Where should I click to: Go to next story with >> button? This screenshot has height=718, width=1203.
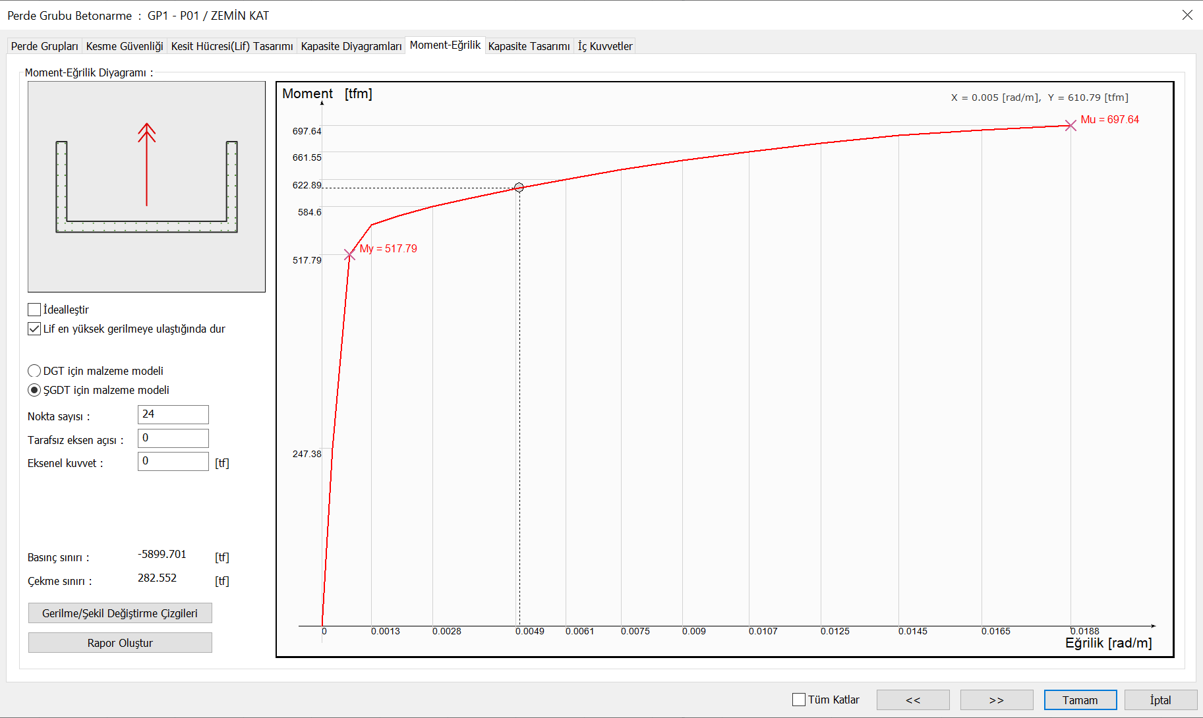[x=997, y=700]
